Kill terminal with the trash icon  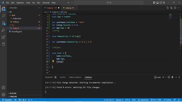coord(172,77)
